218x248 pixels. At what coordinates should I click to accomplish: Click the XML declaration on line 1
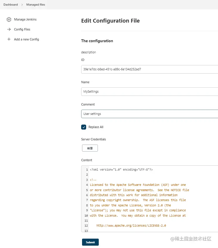[121, 169]
